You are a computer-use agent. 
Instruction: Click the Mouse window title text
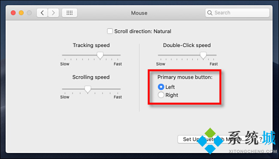(x=139, y=13)
